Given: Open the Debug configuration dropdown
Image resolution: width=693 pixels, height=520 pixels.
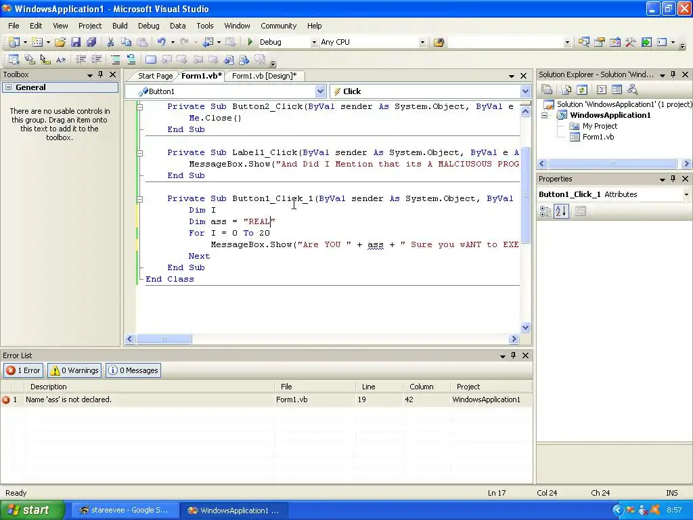Looking at the screenshot, I should [x=314, y=43].
